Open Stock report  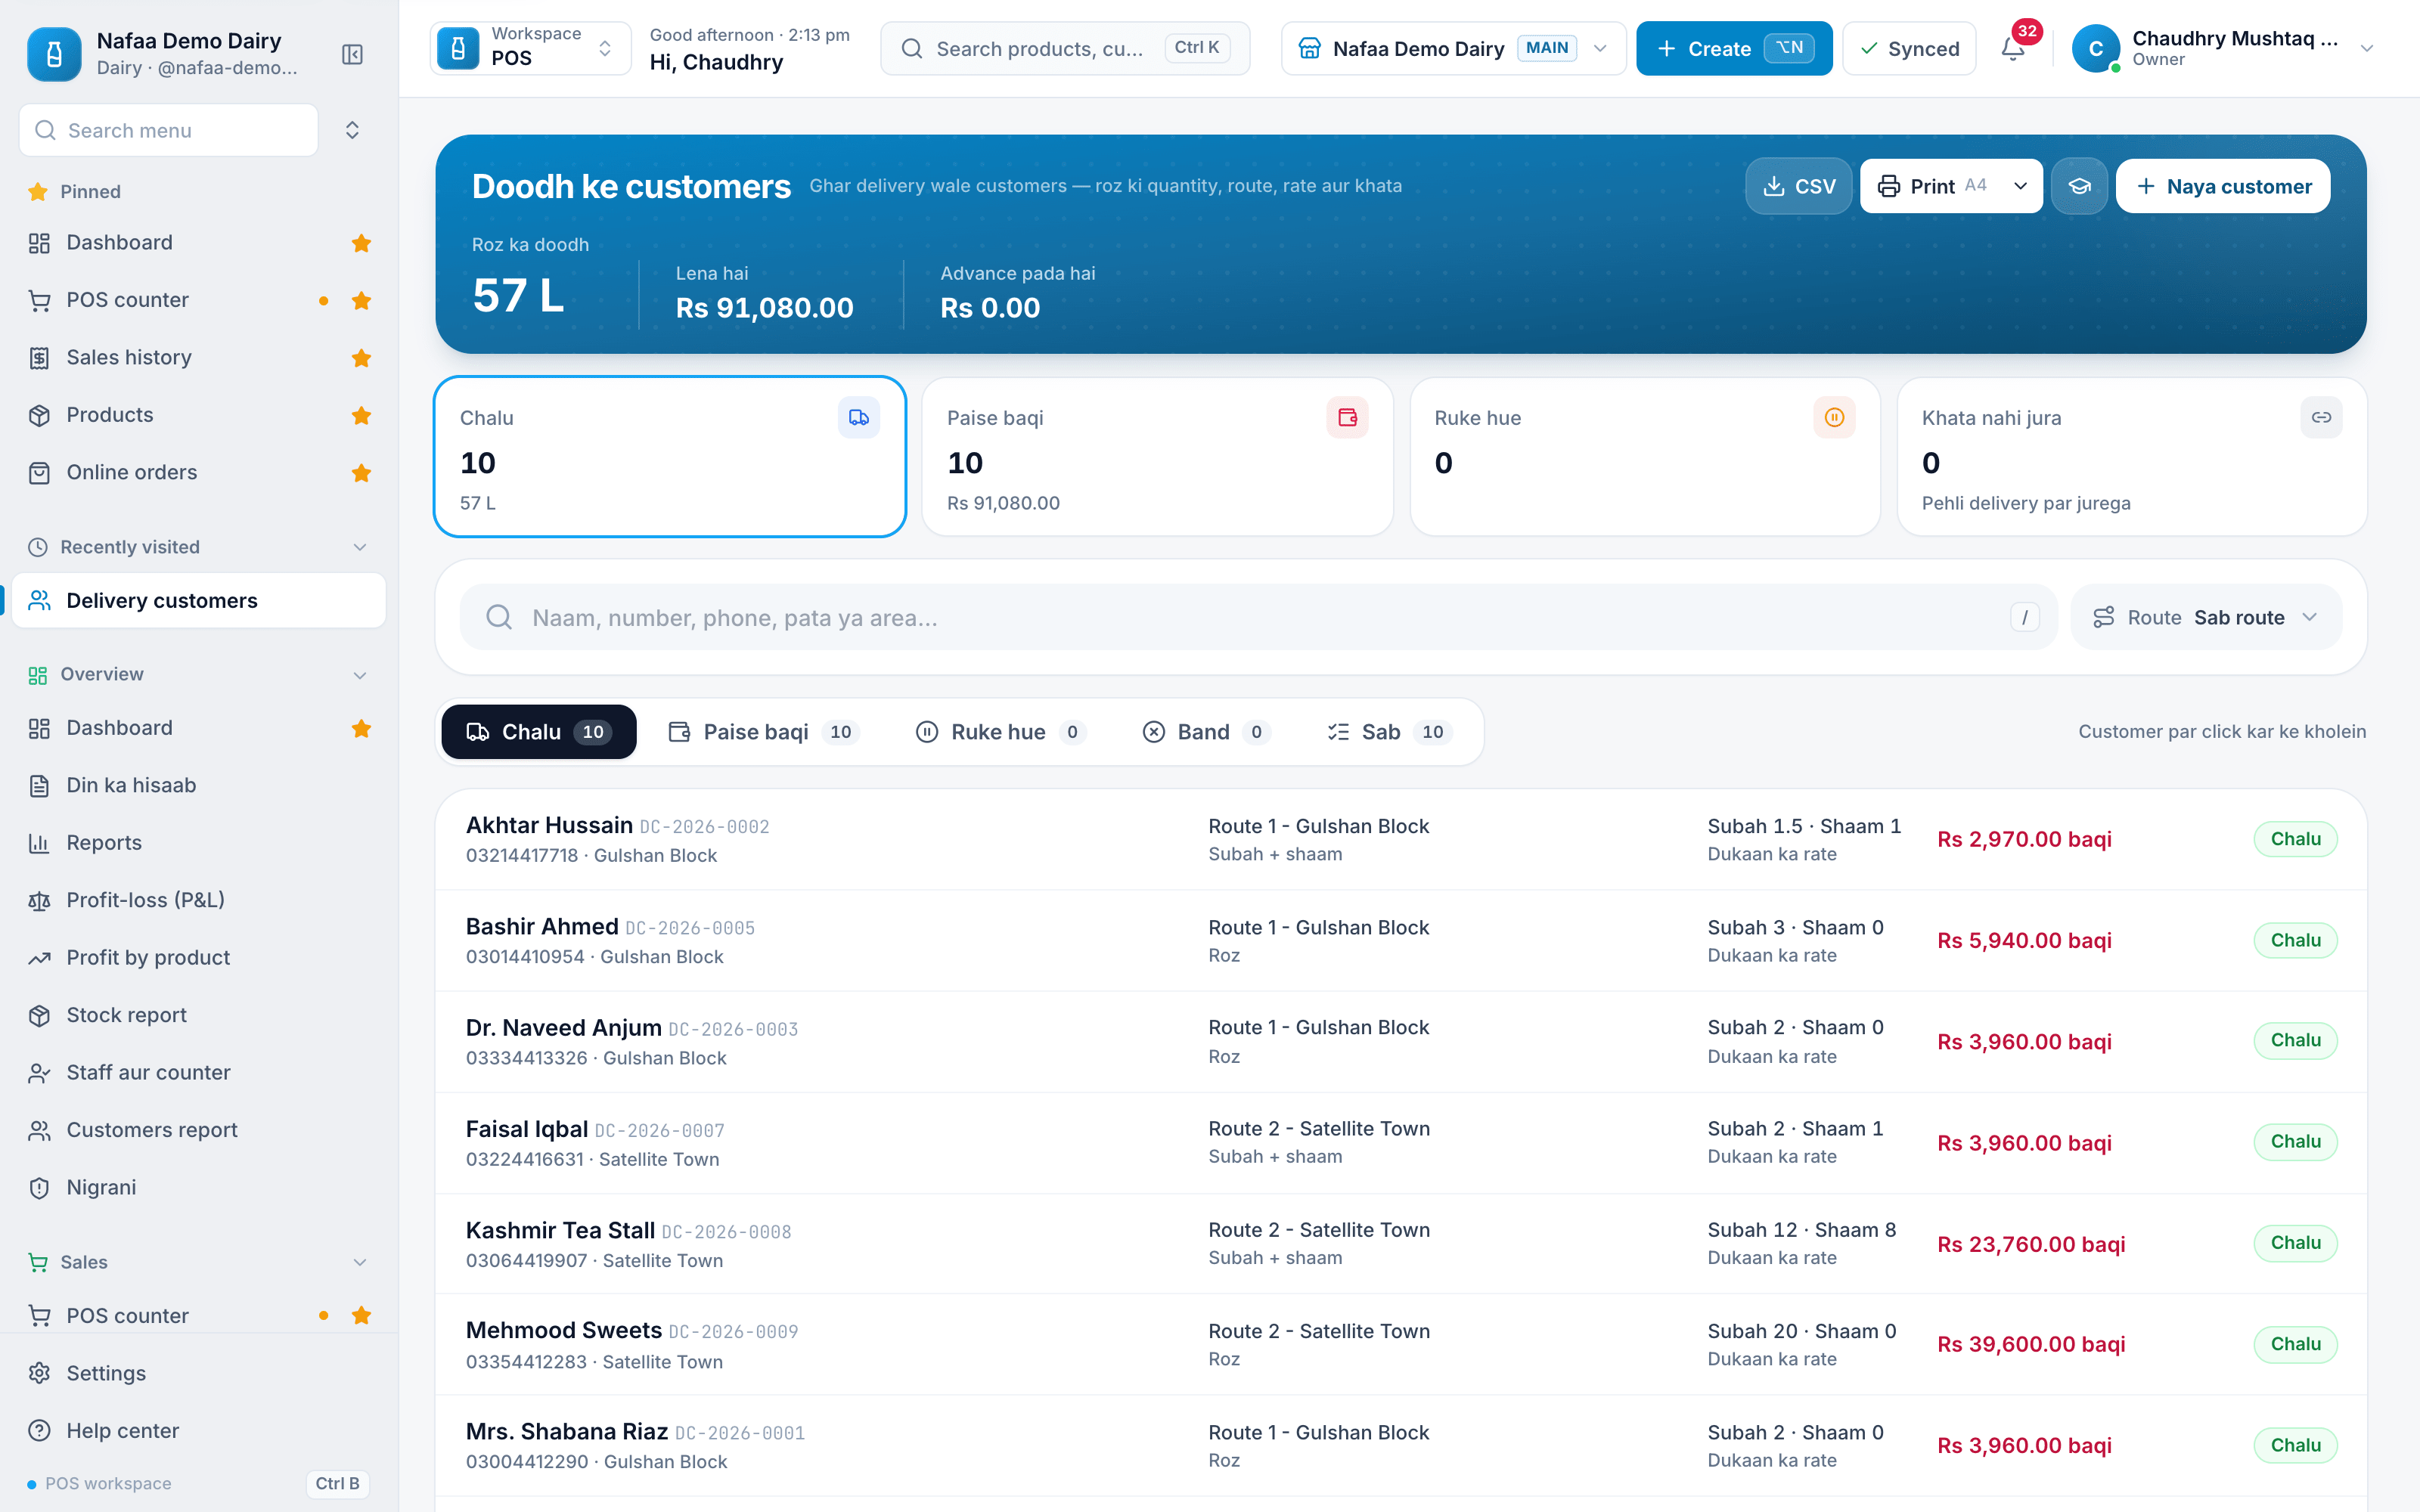[198, 1015]
